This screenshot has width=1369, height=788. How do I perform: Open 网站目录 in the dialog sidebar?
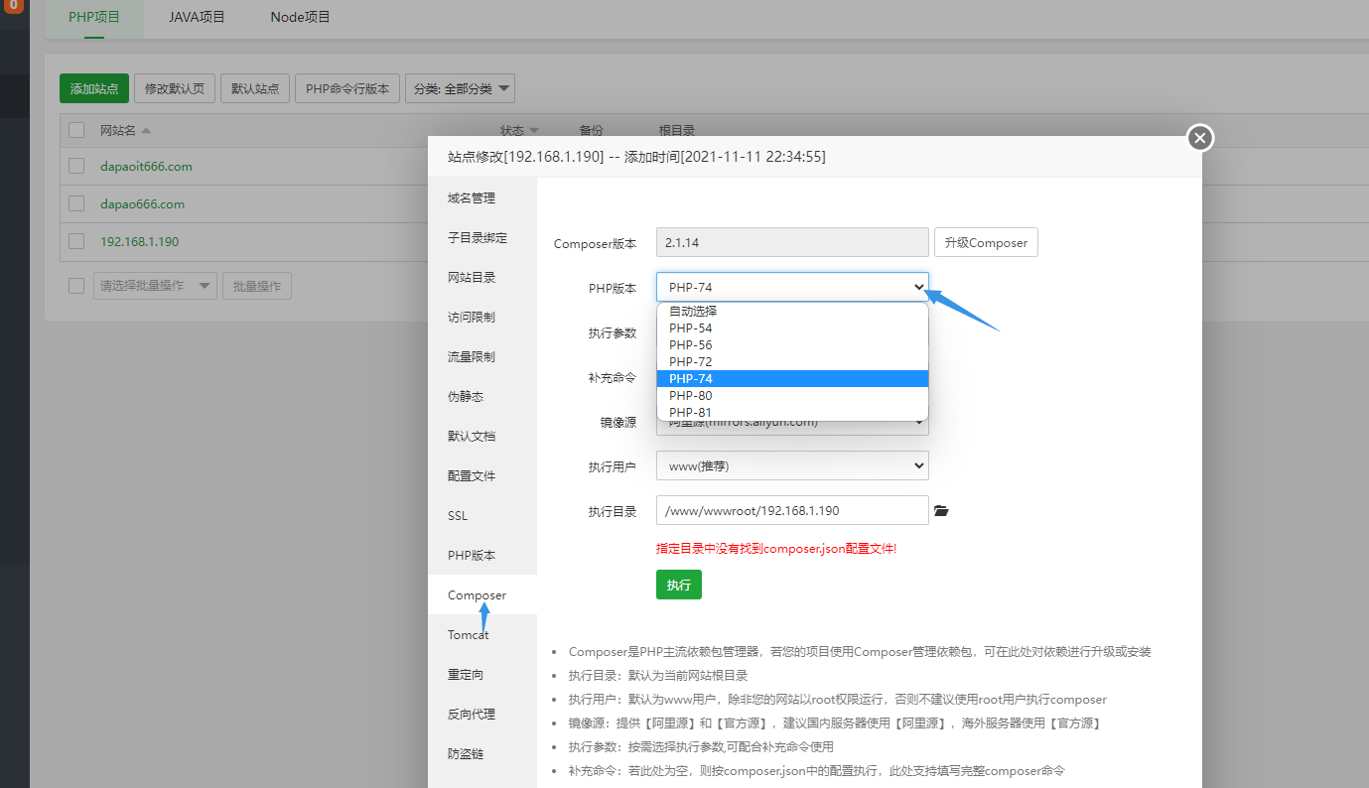click(482, 278)
